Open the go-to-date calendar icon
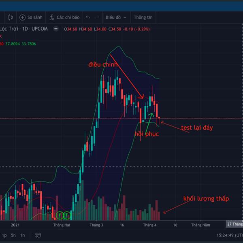This screenshot has width=243, height=243. 38,235
